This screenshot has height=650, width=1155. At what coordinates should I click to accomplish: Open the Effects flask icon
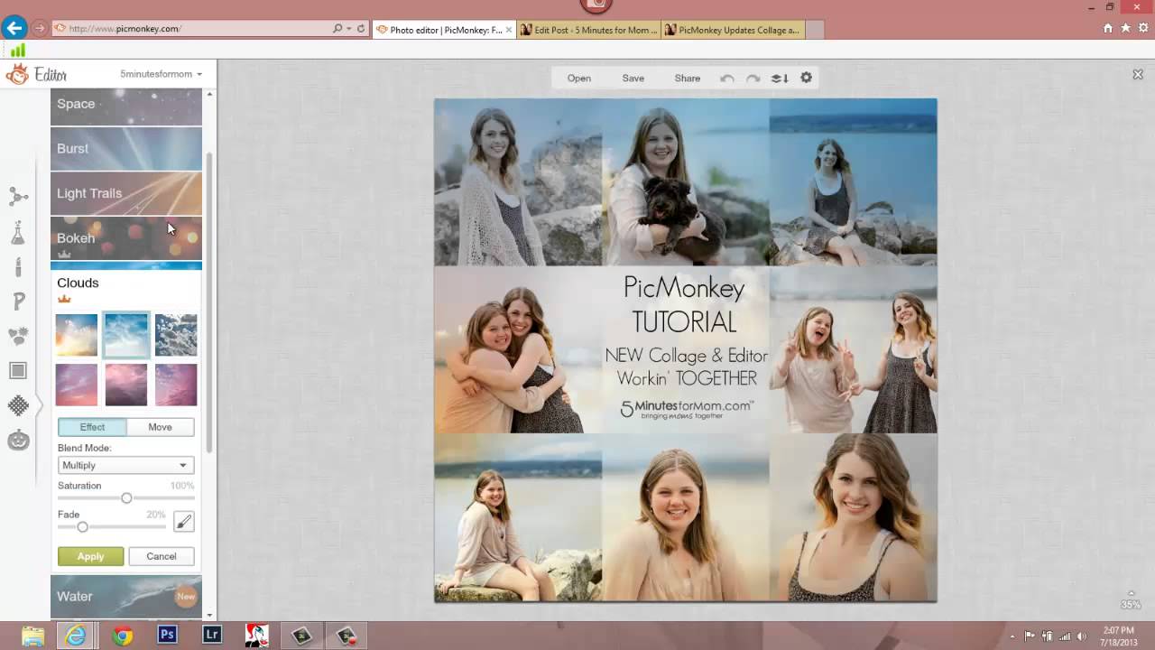tap(18, 233)
